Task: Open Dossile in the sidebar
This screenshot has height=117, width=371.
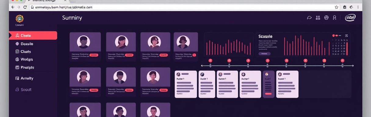Action: pos(24,44)
